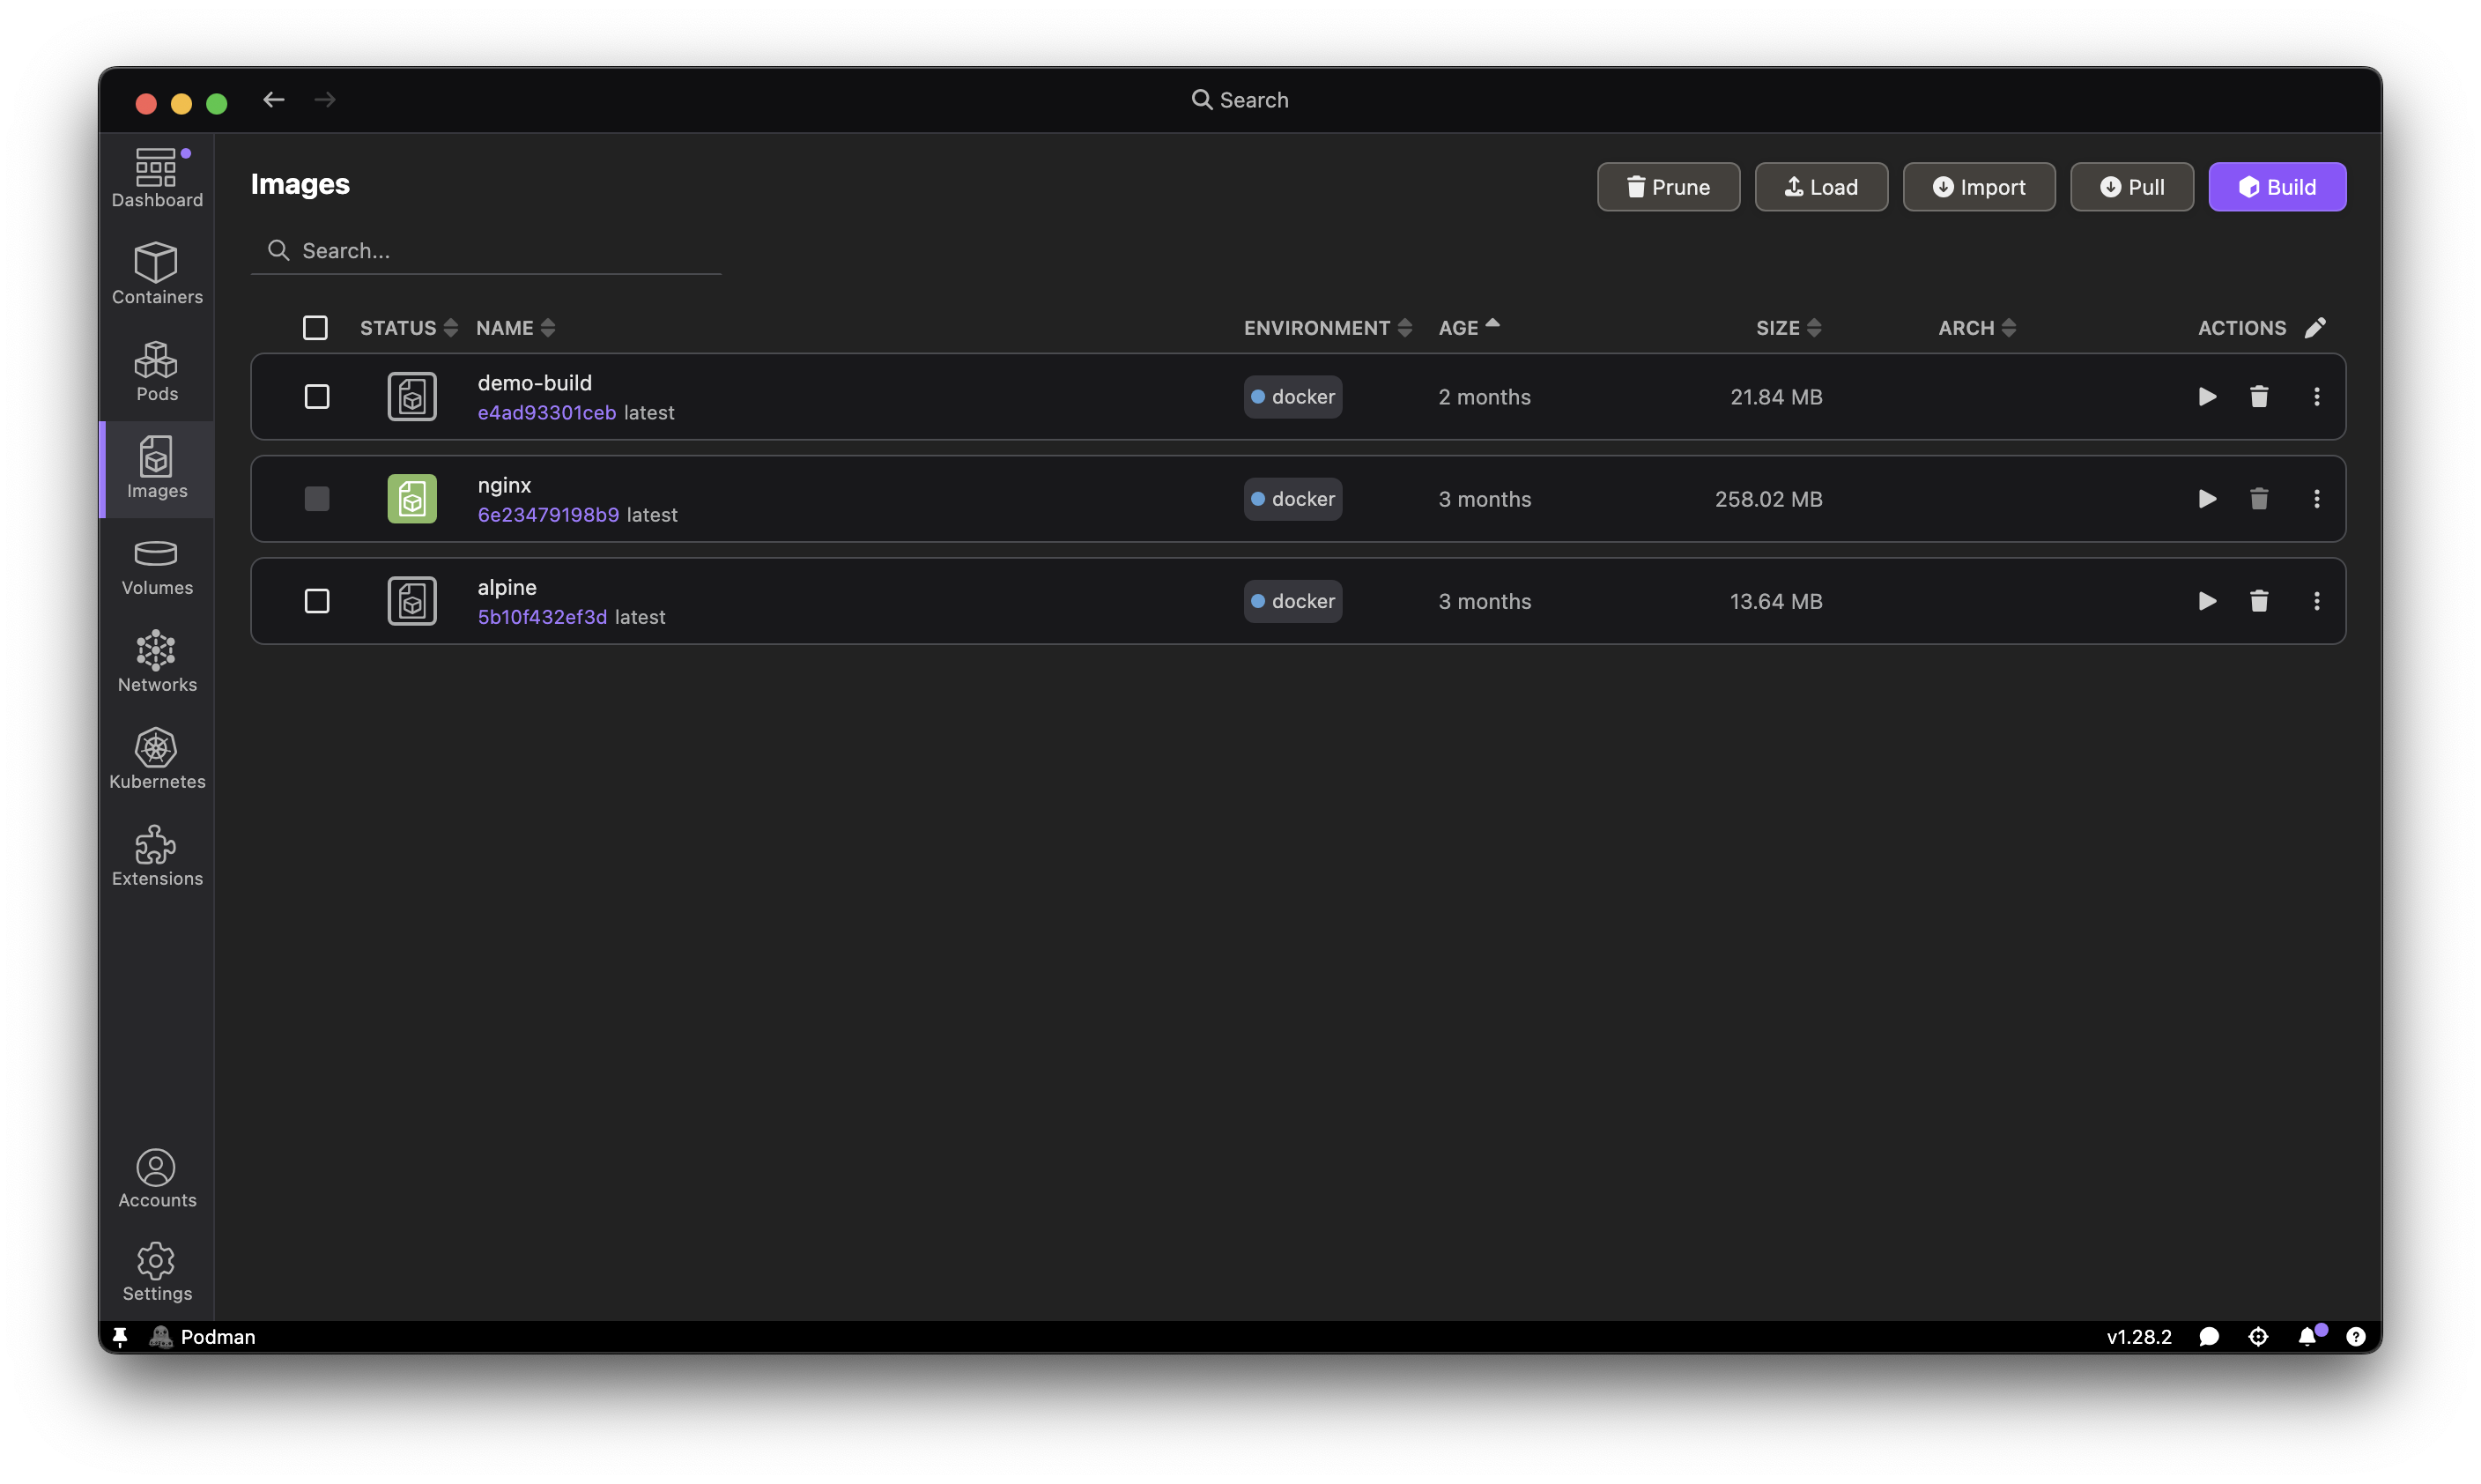Run the nginx image

click(2207, 498)
